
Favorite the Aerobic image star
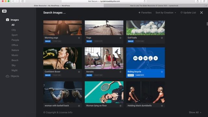[x=121, y=72]
